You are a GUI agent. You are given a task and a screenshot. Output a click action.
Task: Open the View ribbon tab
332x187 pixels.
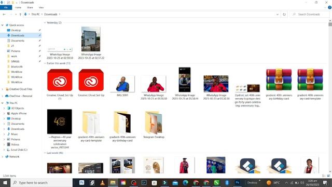41,7
